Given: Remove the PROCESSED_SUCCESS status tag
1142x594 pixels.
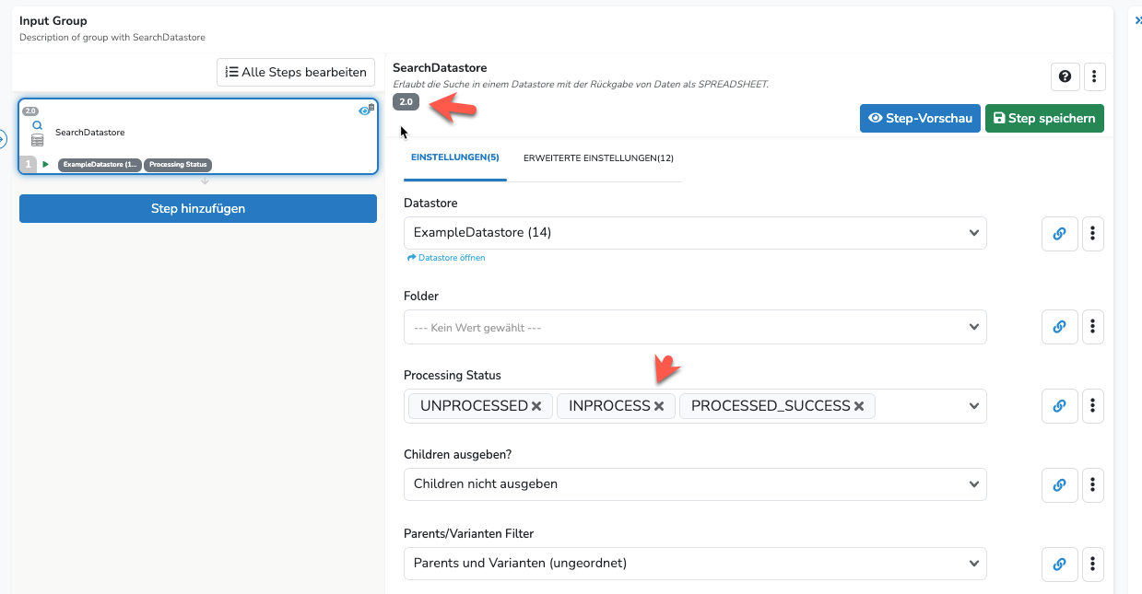Looking at the screenshot, I should tap(859, 406).
